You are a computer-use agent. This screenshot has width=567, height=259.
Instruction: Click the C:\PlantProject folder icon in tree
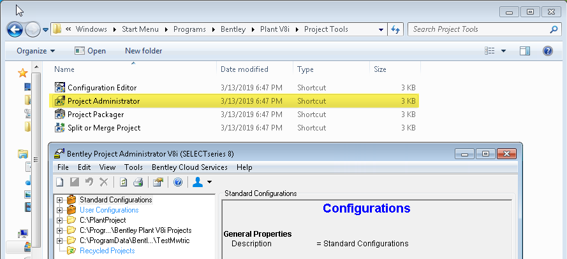click(71, 220)
